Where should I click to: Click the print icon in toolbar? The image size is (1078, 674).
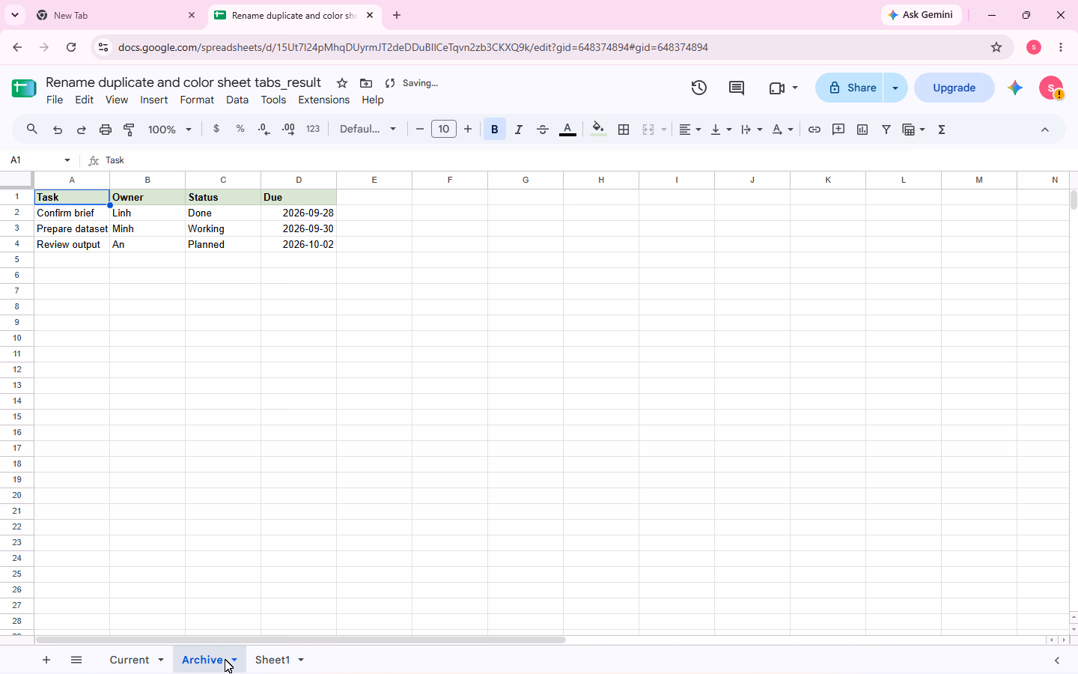click(x=106, y=130)
